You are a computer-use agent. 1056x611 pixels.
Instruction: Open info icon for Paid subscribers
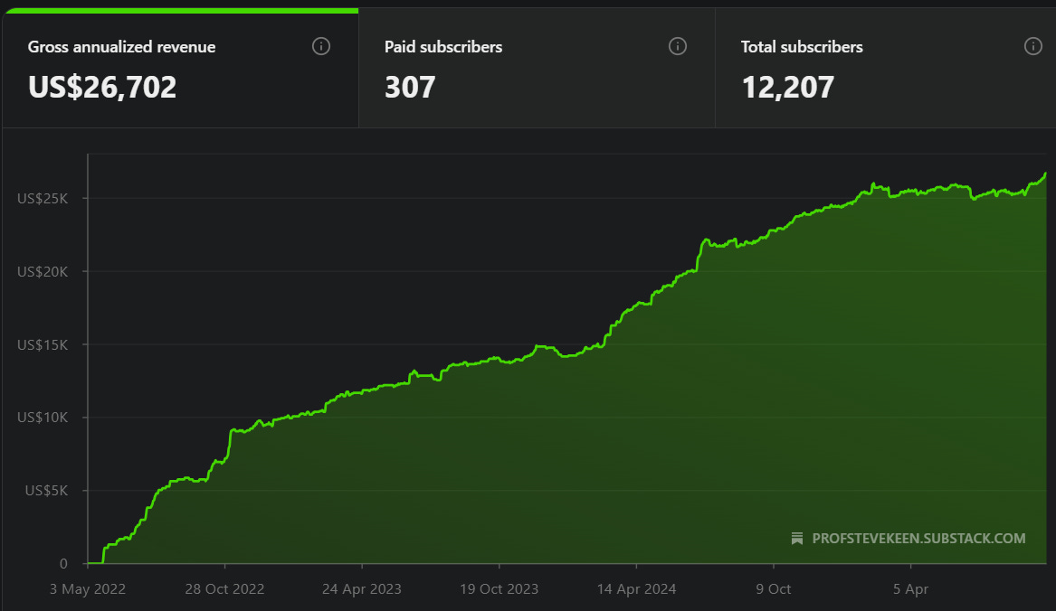click(678, 46)
